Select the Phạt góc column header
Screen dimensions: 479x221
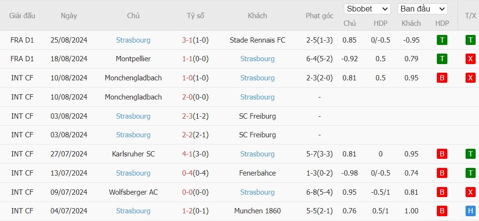click(x=319, y=16)
